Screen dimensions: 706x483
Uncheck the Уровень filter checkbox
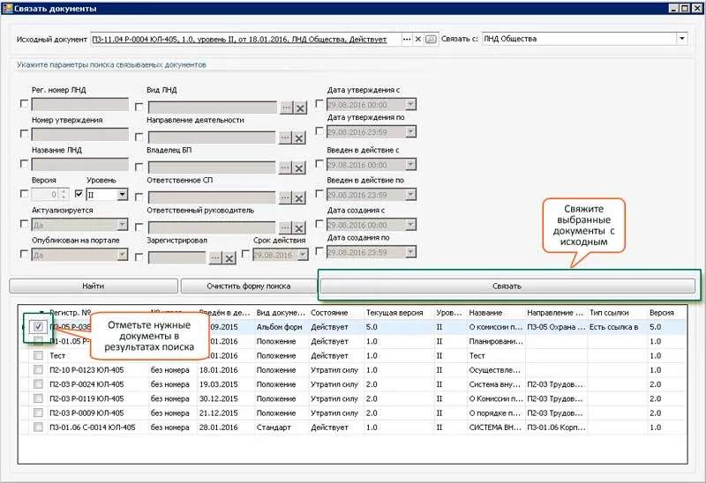click(79, 194)
